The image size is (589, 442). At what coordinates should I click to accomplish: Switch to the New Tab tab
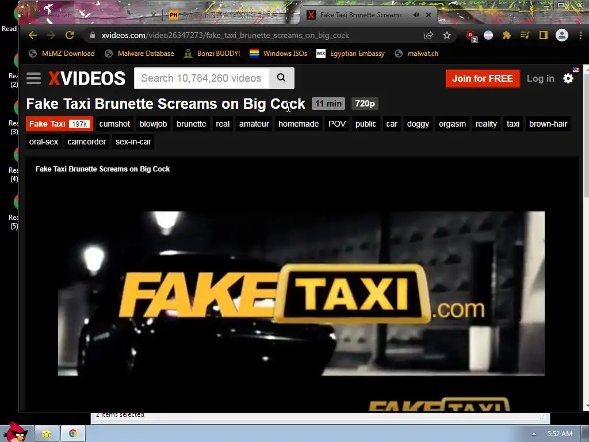tap(90, 15)
